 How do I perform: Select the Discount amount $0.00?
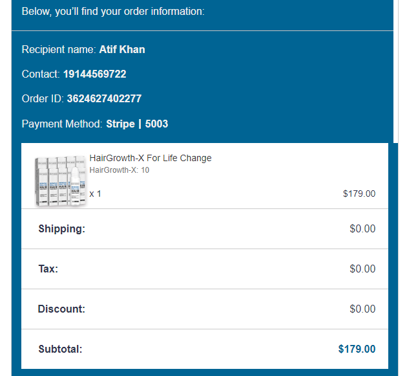[x=362, y=309]
